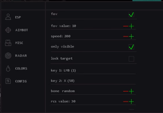Screen dimensions: 163x113
Task: Click the key 1: LMB binding row
Action: (x=93, y=71)
